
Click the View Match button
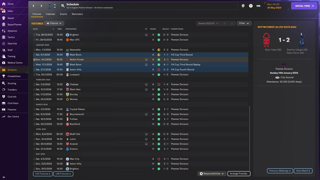pos(303,171)
